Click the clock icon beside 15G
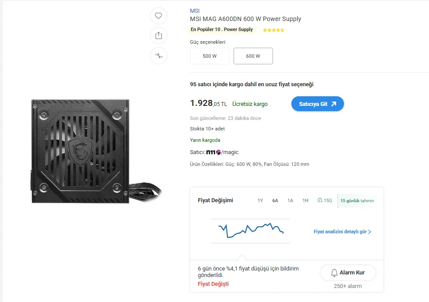Viewport: 429px width, 302px height. coord(320,201)
